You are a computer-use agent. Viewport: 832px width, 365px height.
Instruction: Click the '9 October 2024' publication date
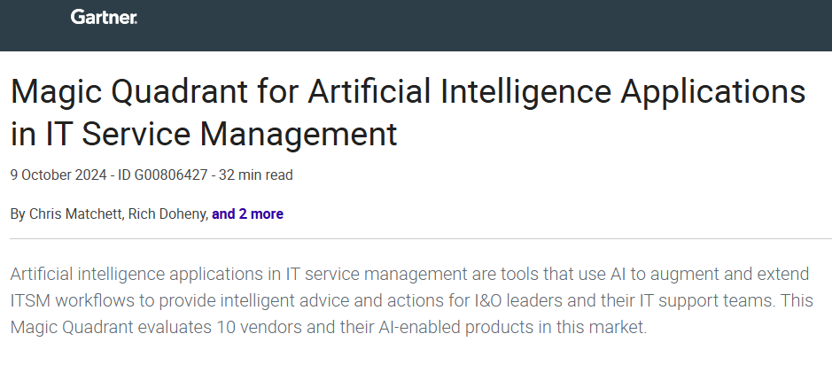(x=58, y=175)
